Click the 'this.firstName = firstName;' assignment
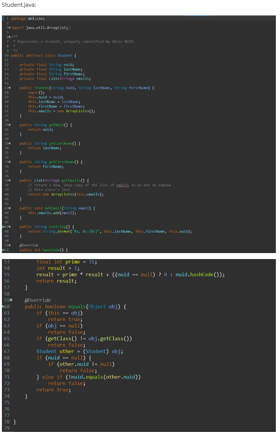This screenshot has height=436, width=280. click(56, 107)
